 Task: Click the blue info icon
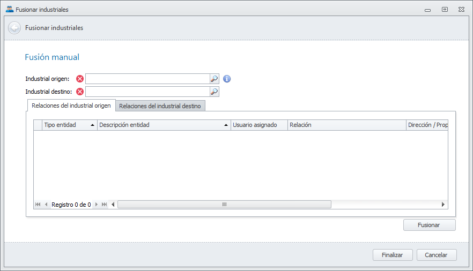pyautogui.click(x=227, y=79)
